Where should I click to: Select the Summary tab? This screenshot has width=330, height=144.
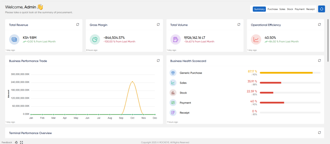click(259, 9)
